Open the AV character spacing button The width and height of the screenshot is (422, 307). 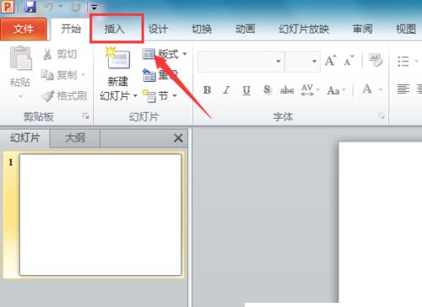click(x=310, y=90)
